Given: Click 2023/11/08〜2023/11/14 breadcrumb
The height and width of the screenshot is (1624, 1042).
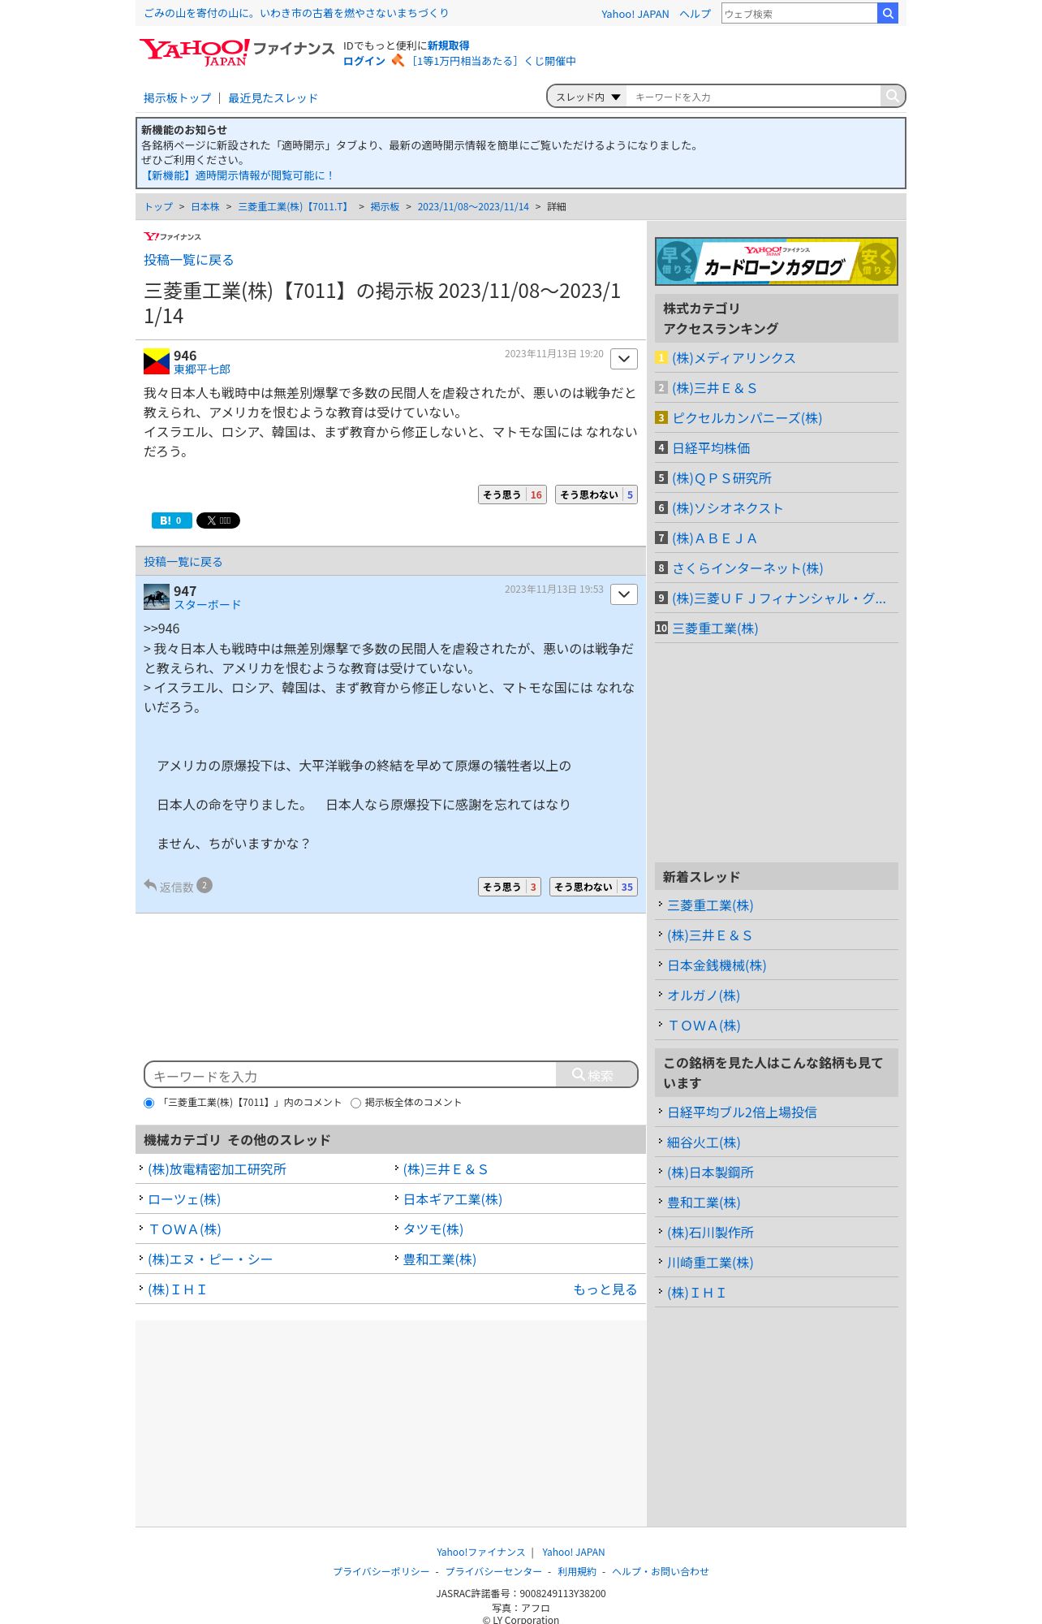Looking at the screenshot, I should (473, 207).
